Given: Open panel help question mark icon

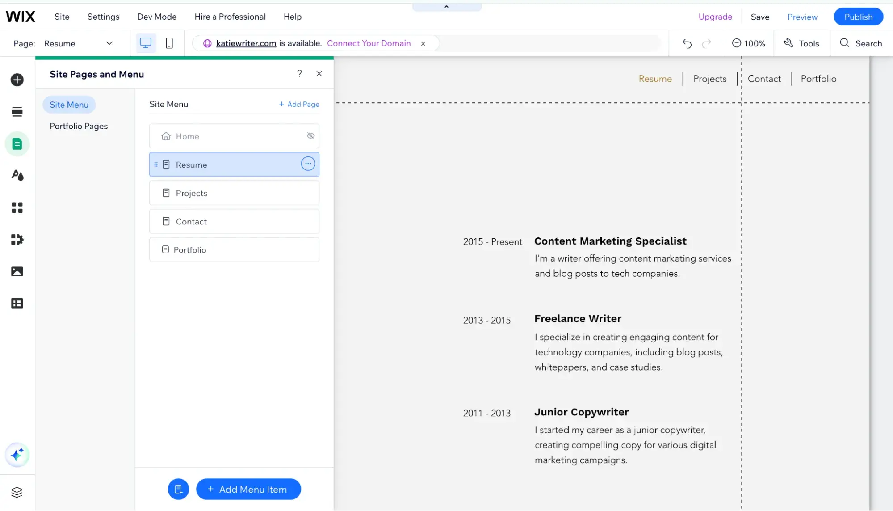Looking at the screenshot, I should (x=299, y=74).
